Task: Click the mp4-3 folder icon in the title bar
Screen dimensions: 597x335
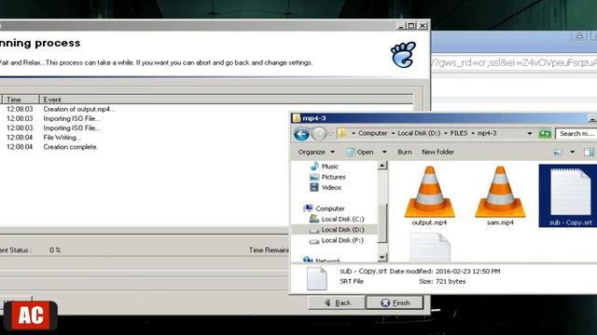Action: pyautogui.click(x=297, y=118)
